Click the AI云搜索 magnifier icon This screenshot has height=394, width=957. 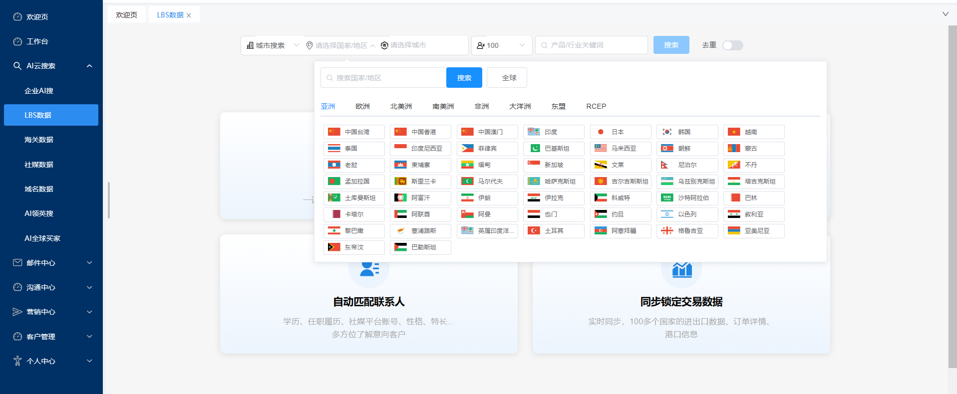(x=17, y=66)
